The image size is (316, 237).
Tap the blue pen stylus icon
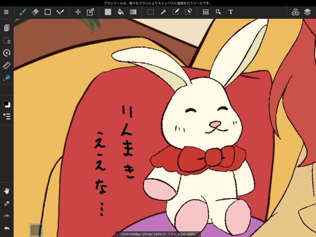(x=7, y=78)
